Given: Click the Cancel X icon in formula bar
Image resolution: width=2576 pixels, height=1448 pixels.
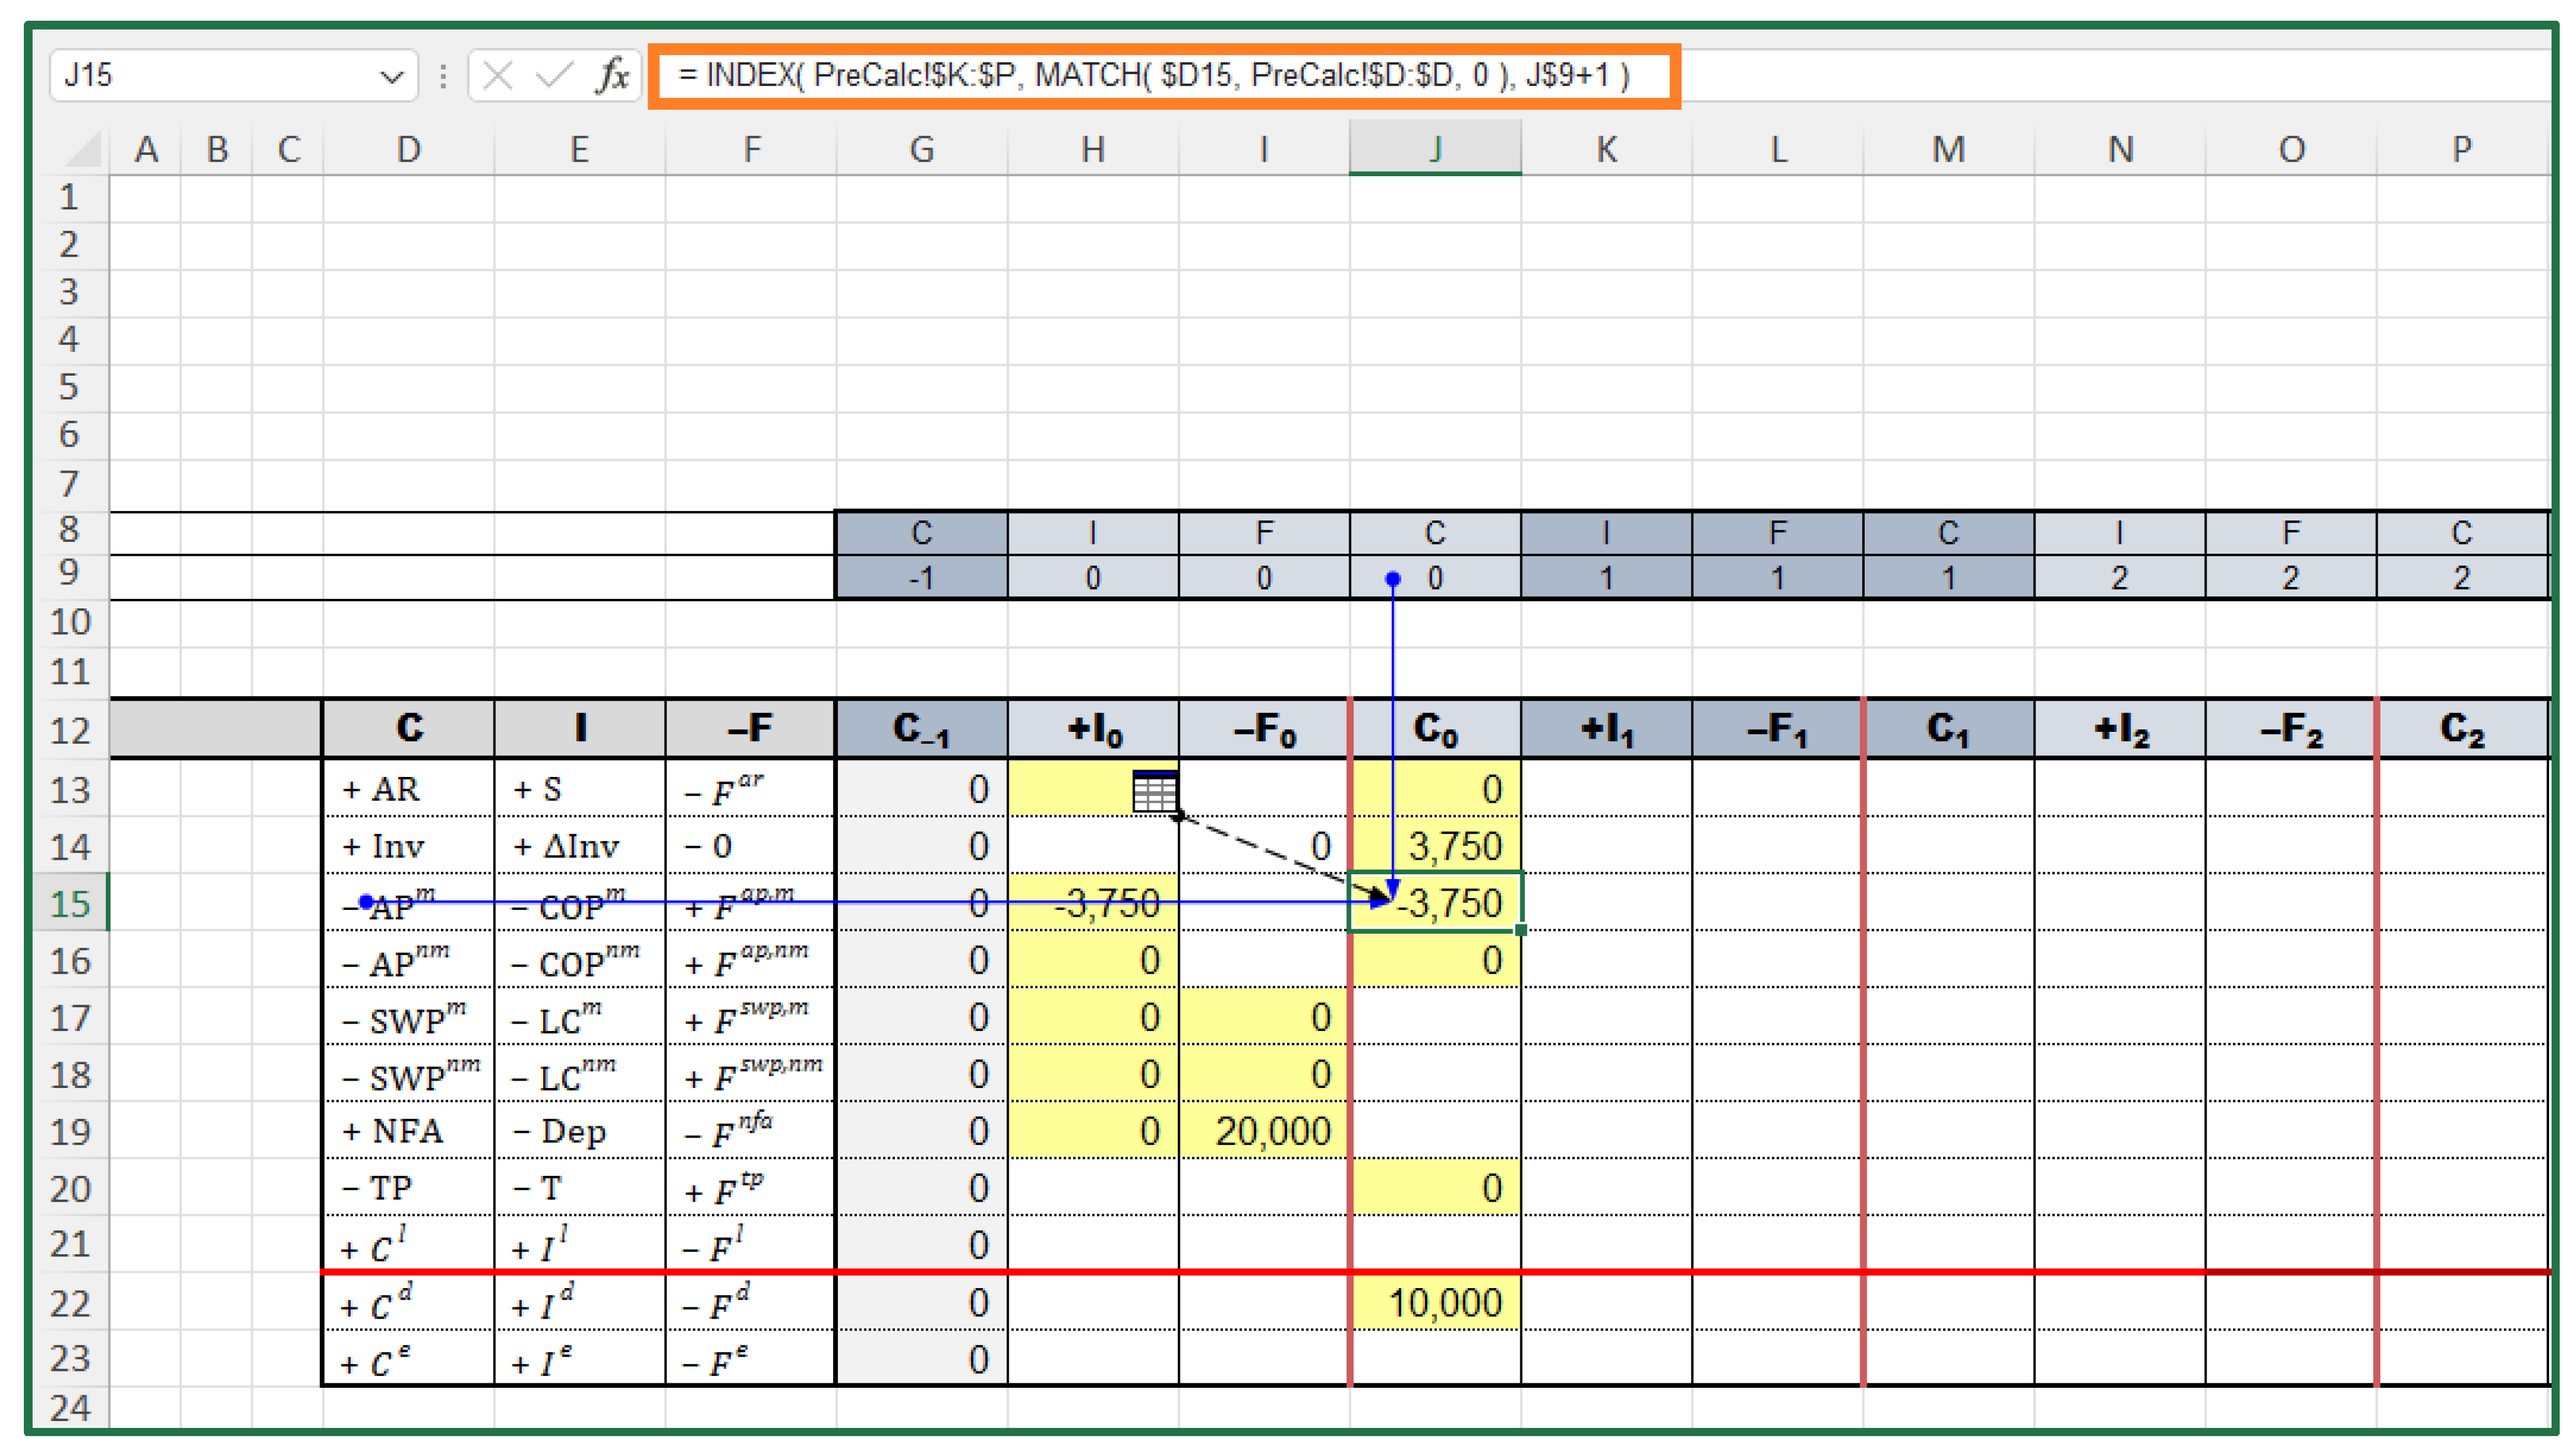Looking at the screenshot, I should pyautogui.click(x=497, y=75).
